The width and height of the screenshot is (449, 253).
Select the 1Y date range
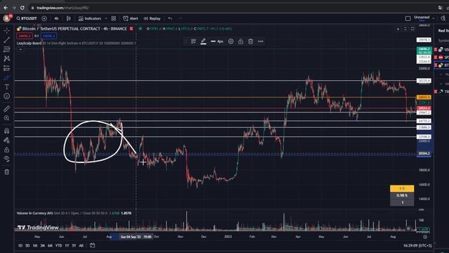tap(67, 245)
